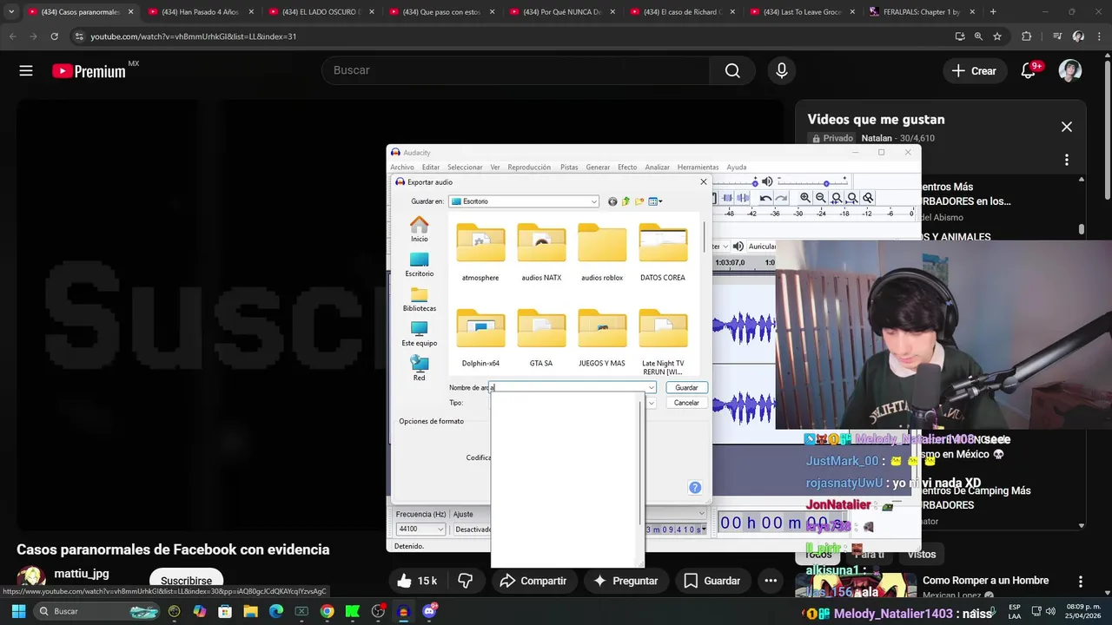Open Audacity Archivo menu
The width and height of the screenshot is (1112, 625).
coord(402,168)
